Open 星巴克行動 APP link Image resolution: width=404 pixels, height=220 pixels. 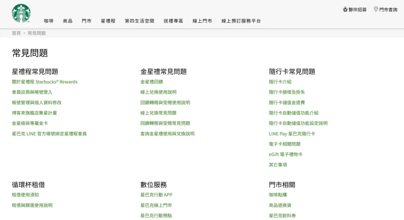[x=156, y=195]
